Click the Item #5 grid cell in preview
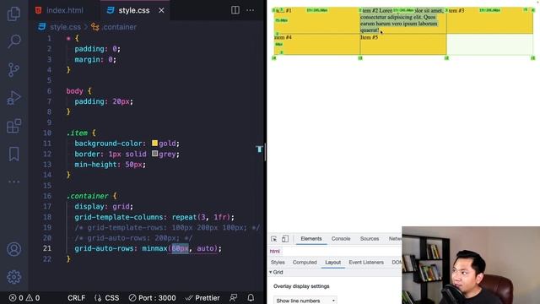Viewport: 540px width, 304px height. coord(403,44)
